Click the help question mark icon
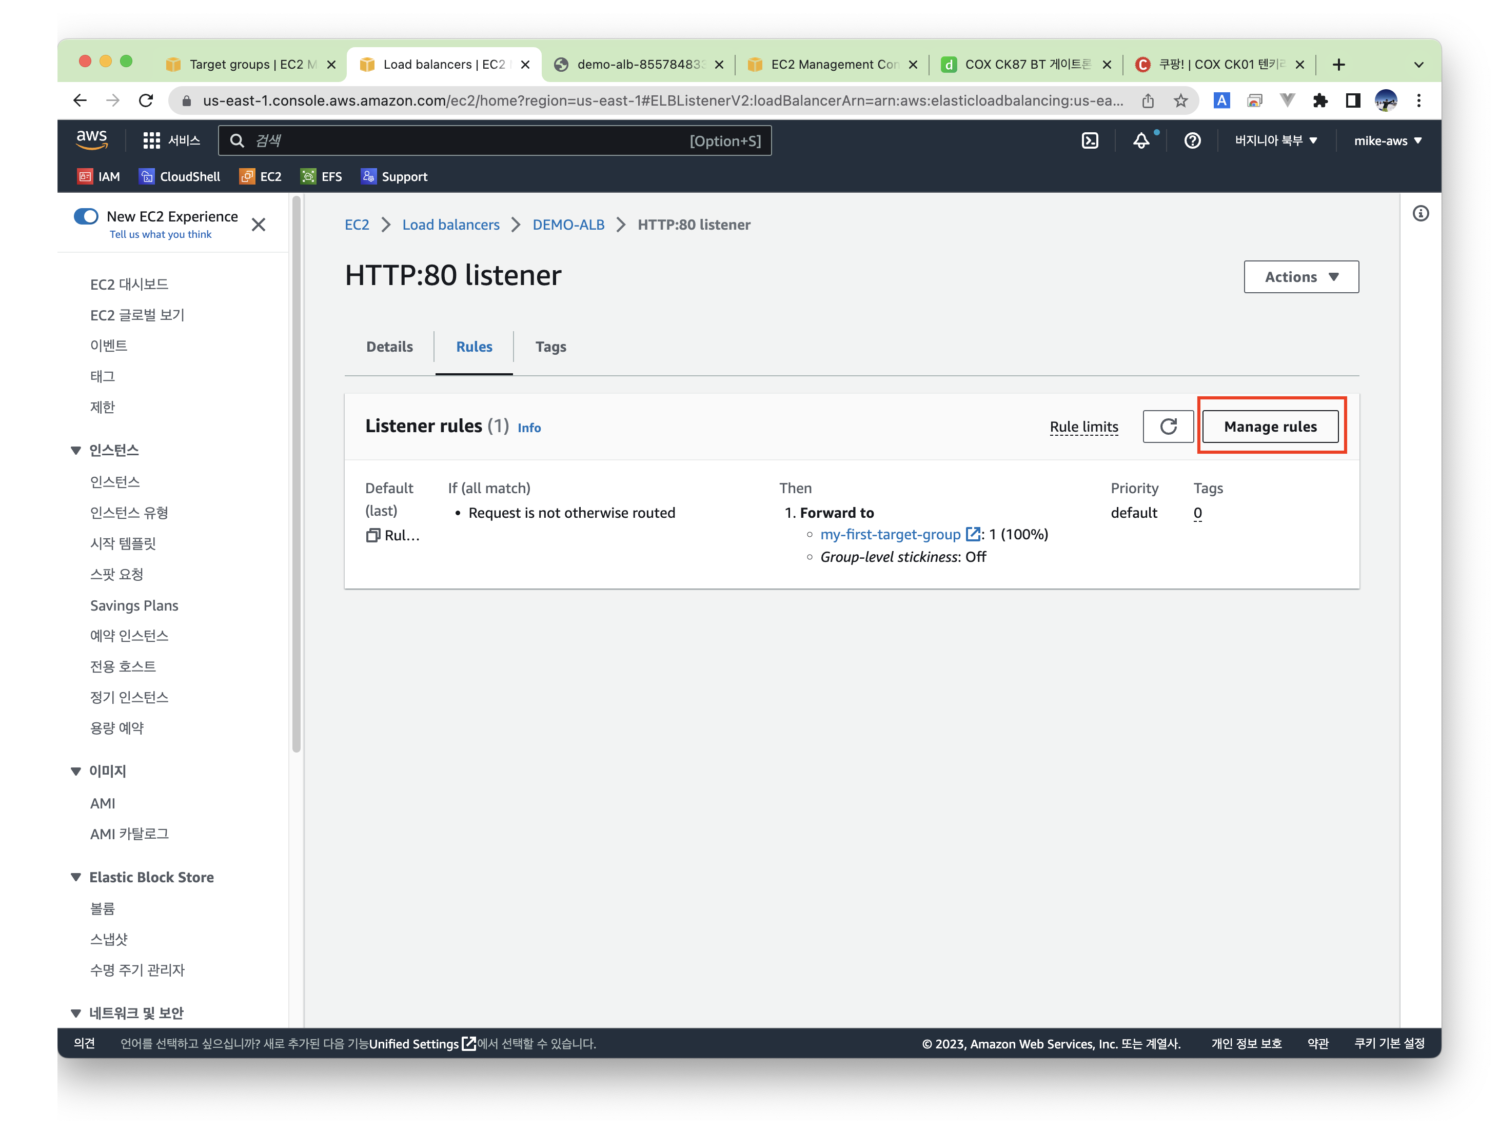The height and width of the screenshot is (1134, 1499). point(1192,141)
